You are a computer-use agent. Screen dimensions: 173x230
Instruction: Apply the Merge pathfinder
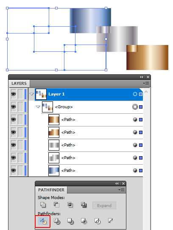[70, 221]
